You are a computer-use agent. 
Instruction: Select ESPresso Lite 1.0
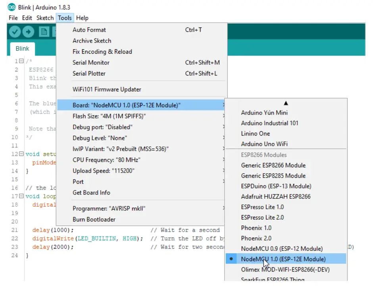[286, 207]
